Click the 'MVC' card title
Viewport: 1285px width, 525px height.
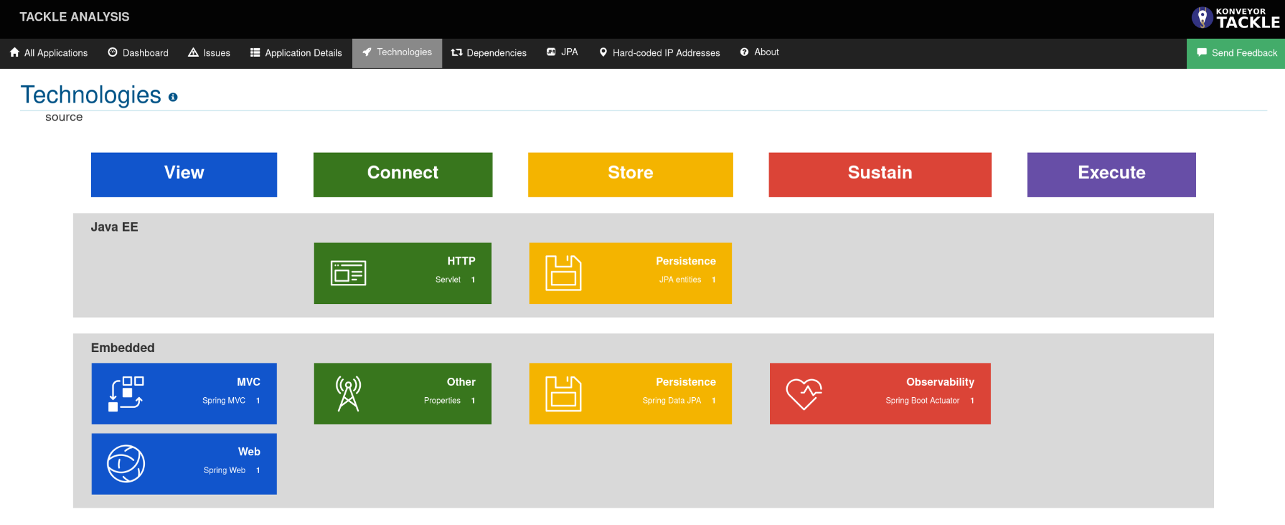[248, 382]
